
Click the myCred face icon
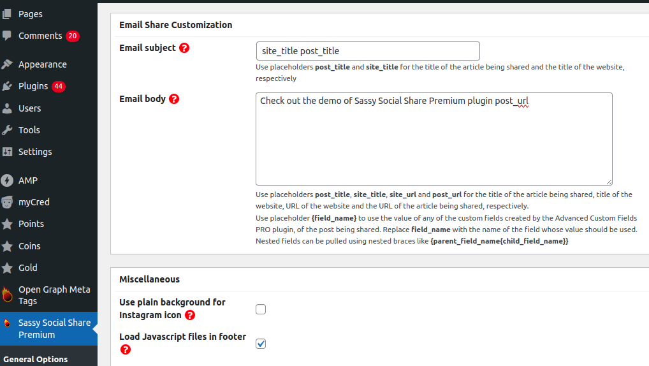(x=7, y=202)
